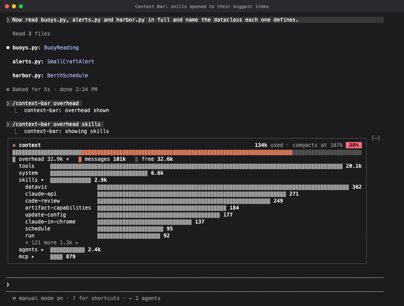Click the dark free legend swatch

point(137,159)
